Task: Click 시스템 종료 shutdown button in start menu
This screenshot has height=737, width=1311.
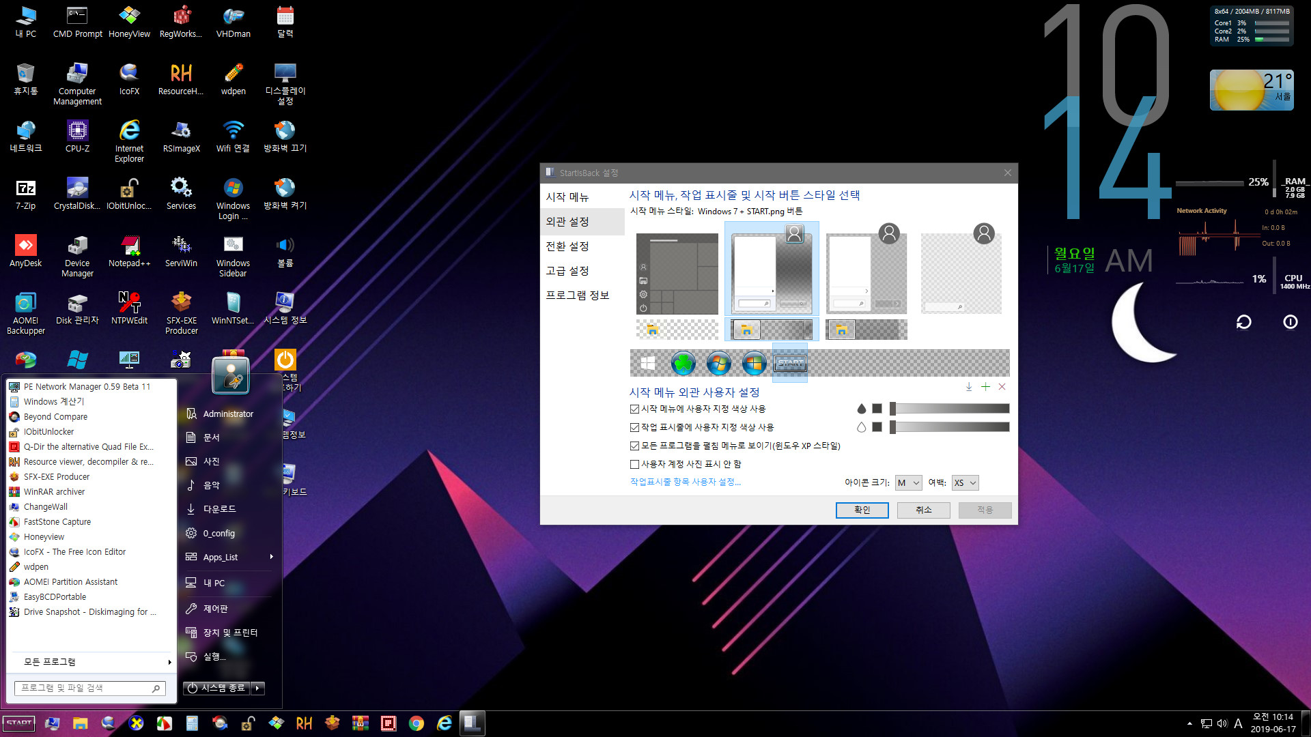Action: coord(216,688)
